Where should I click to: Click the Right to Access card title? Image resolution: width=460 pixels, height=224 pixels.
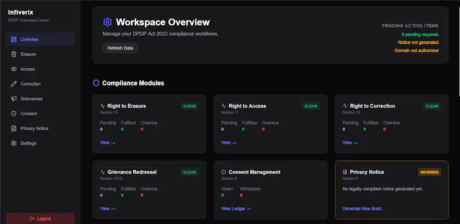[x=247, y=106]
